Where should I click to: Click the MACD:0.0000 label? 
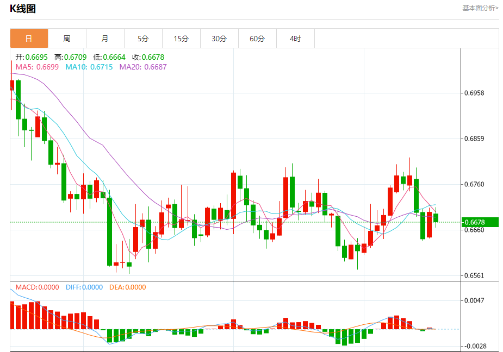pos(37,287)
